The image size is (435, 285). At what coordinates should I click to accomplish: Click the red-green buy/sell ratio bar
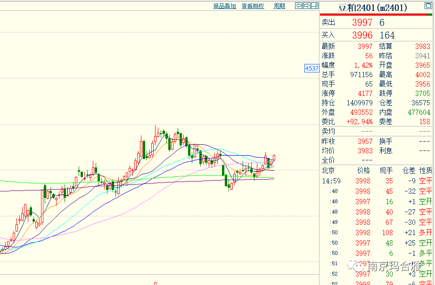pos(376,15)
